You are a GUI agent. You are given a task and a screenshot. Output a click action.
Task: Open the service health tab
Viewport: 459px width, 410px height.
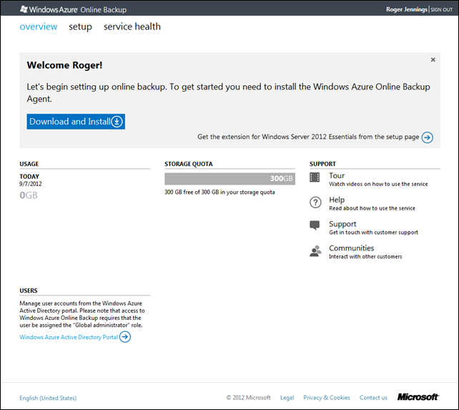(132, 26)
